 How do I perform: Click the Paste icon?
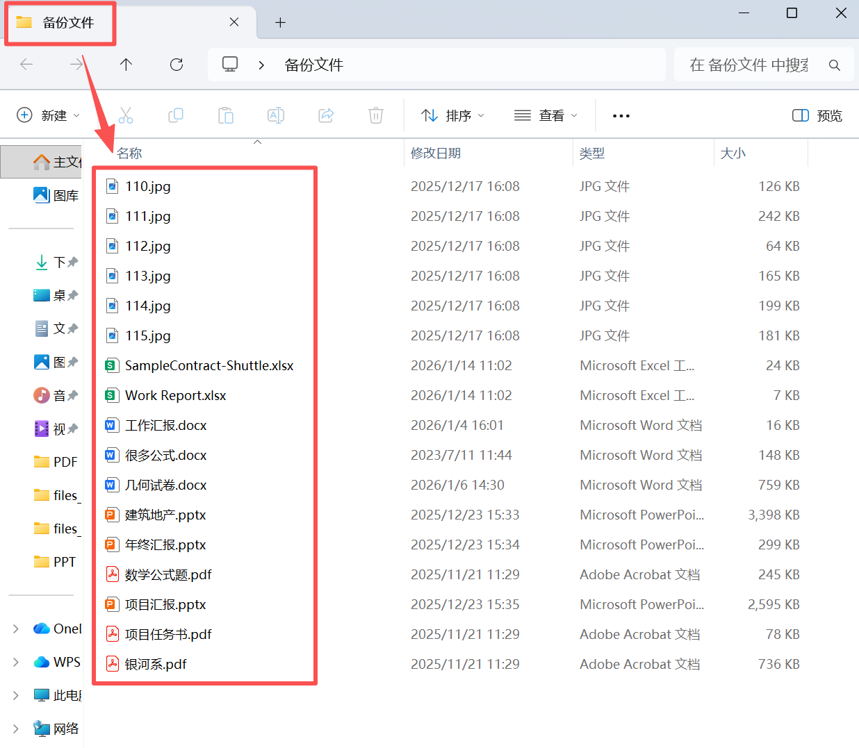226,115
